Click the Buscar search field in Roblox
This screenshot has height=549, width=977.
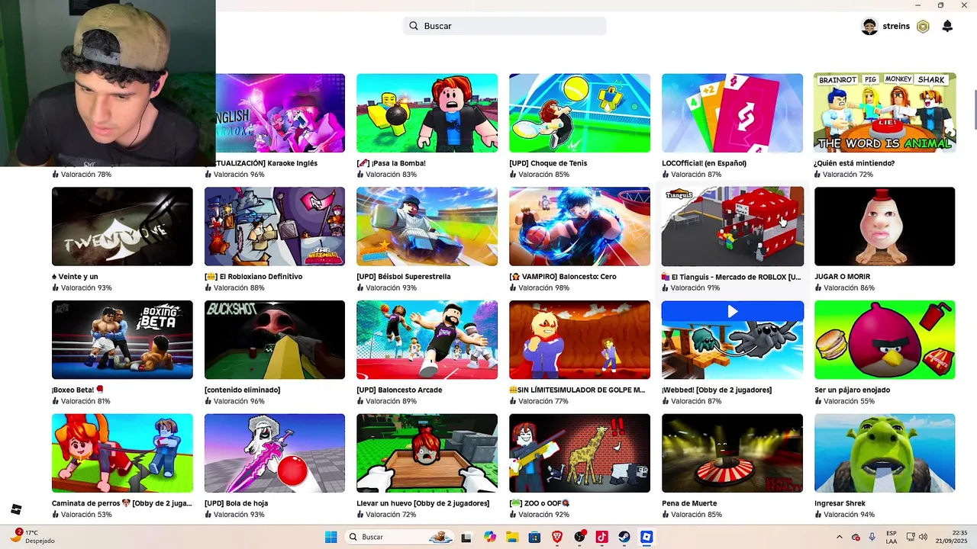(505, 26)
